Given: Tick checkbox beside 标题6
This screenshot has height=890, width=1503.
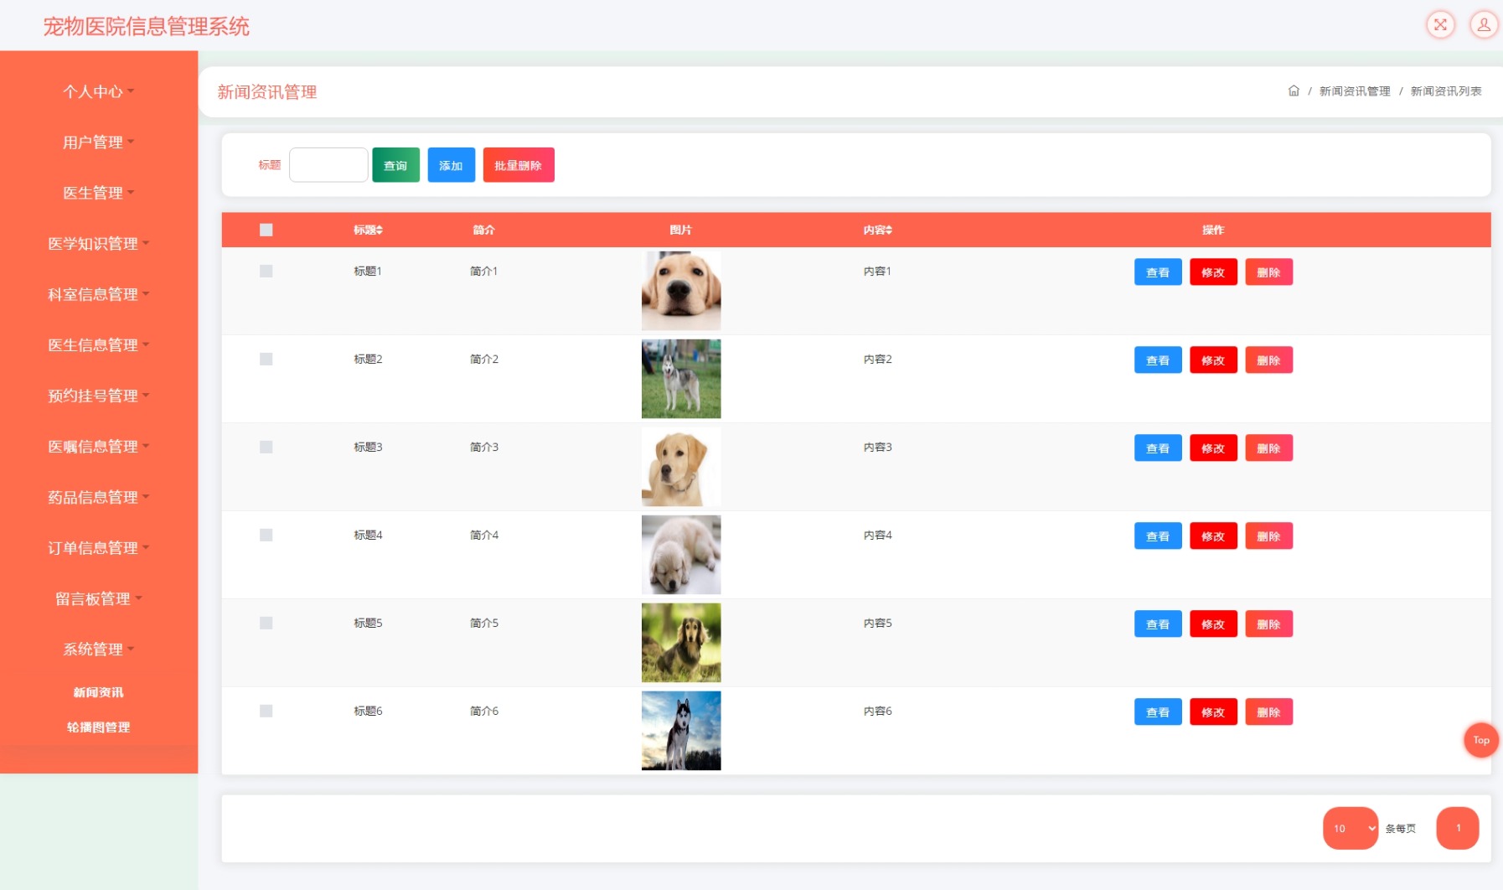Looking at the screenshot, I should [266, 711].
